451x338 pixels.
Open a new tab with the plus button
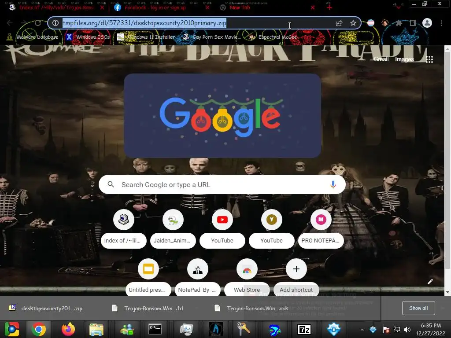coord(329,7)
